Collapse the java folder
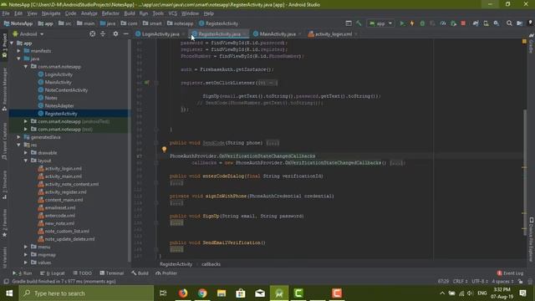535x301 pixels. click(18, 59)
